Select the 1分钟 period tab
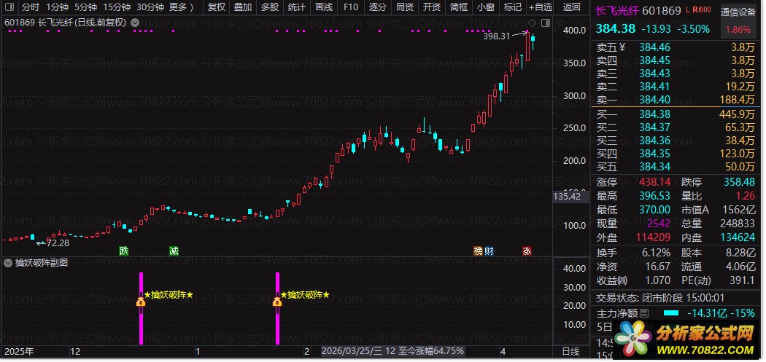This screenshot has height=362, width=766. 57,7
